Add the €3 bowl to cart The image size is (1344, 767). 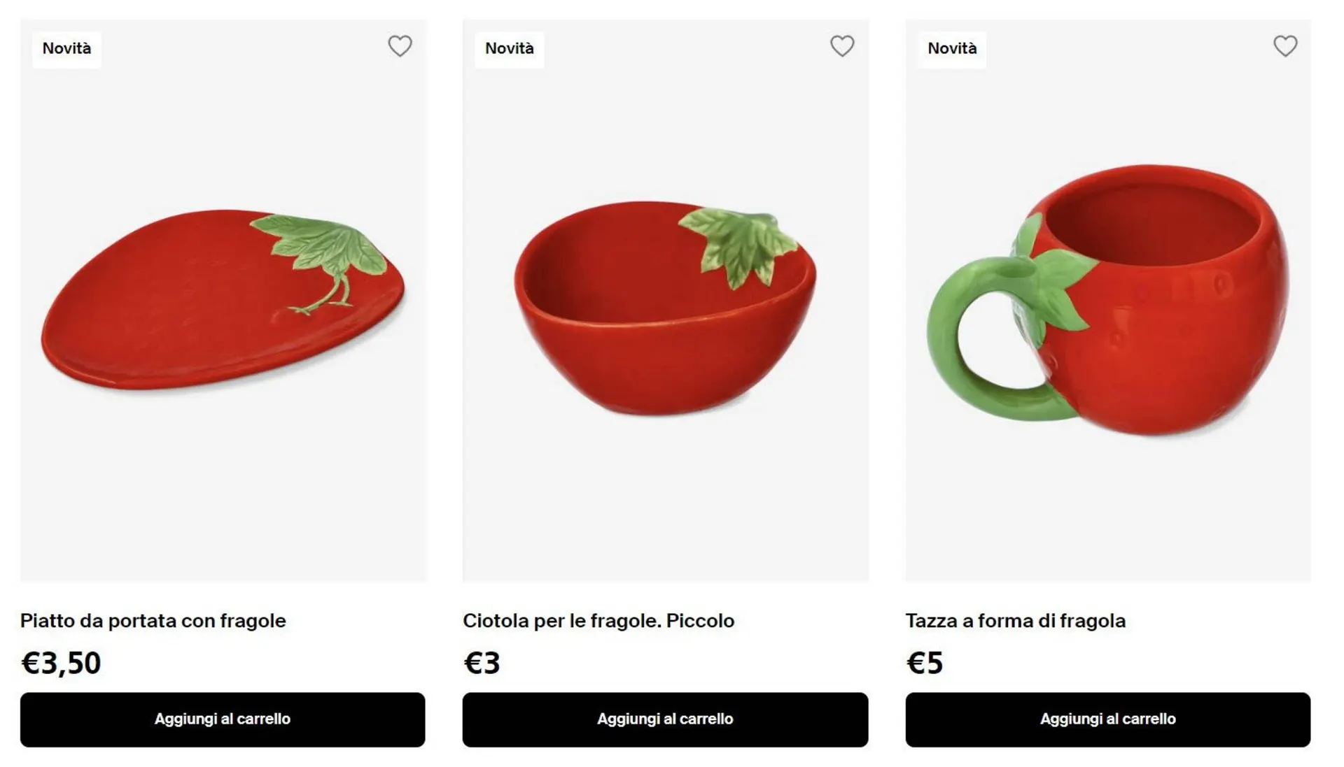tap(665, 719)
